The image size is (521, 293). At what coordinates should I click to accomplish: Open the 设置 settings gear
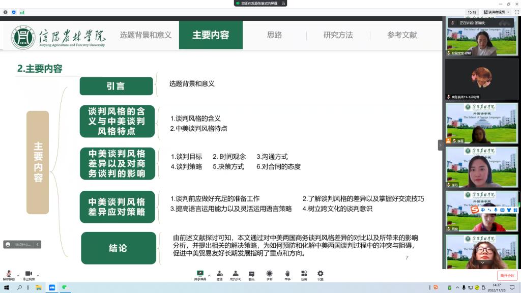321,274
